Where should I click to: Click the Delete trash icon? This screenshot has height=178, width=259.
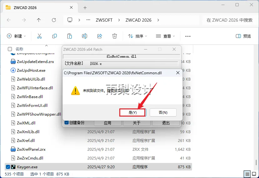click(x=115, y=36)
